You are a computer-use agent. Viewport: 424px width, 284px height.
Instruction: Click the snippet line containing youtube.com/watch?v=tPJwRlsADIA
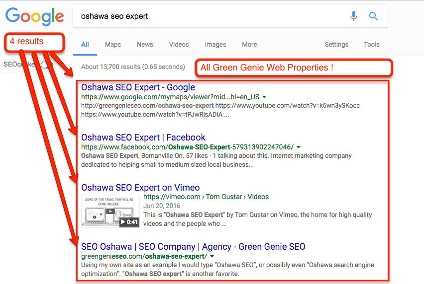(x=155, y=115)
